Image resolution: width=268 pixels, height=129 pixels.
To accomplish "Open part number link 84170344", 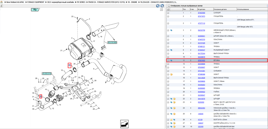I will pyautogui.click(x=201, y=53).
